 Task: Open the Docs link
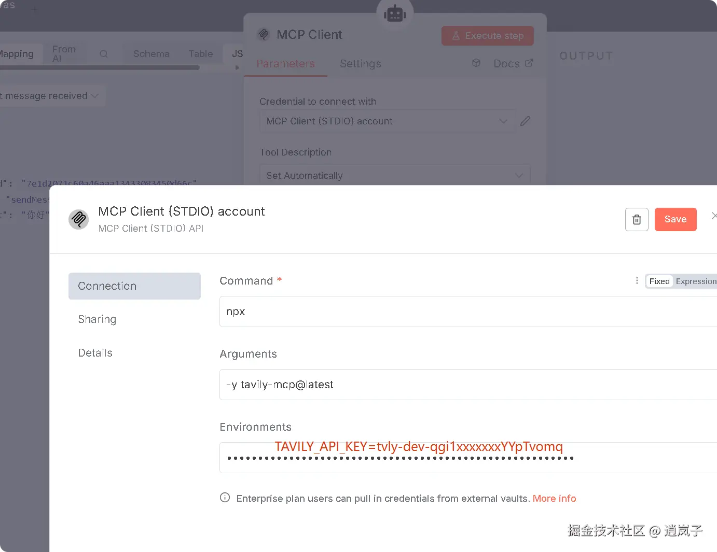coord(513,63)
